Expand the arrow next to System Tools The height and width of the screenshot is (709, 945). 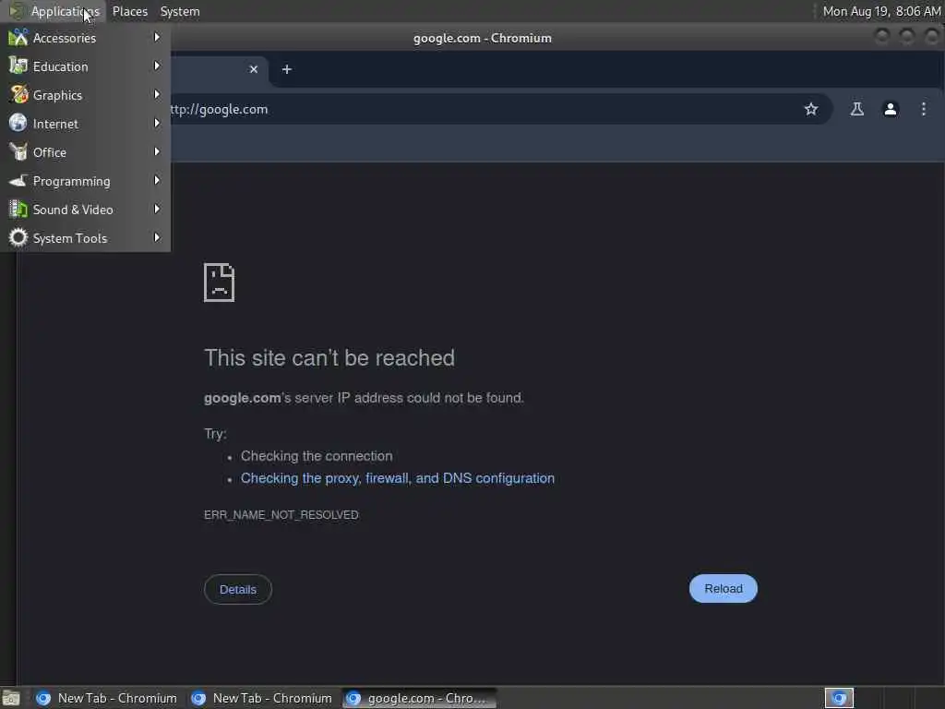click(x=157, y=237)
